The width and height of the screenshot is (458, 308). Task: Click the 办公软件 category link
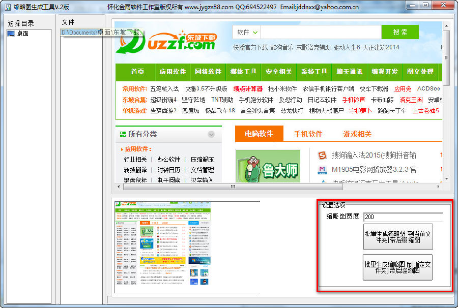coord(168,160)
